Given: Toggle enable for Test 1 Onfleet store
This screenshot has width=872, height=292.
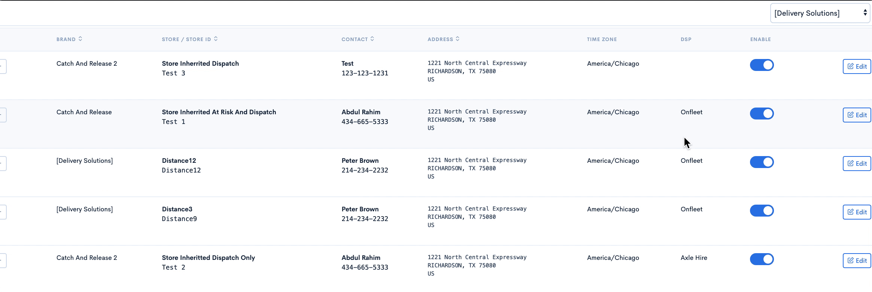Looking at the screenshot, I should (x=762, y=114).
